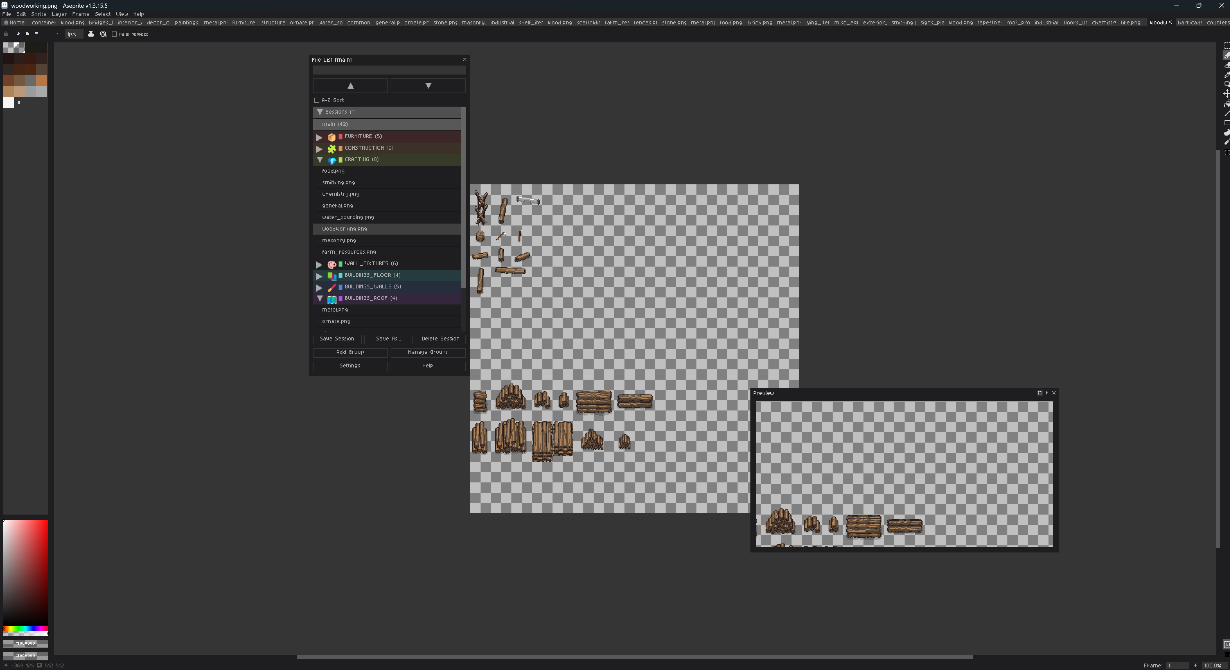This screenshot has height=670, width=1230.
Task: Collapse the CRAFTING group
Action: click(319, 160)
